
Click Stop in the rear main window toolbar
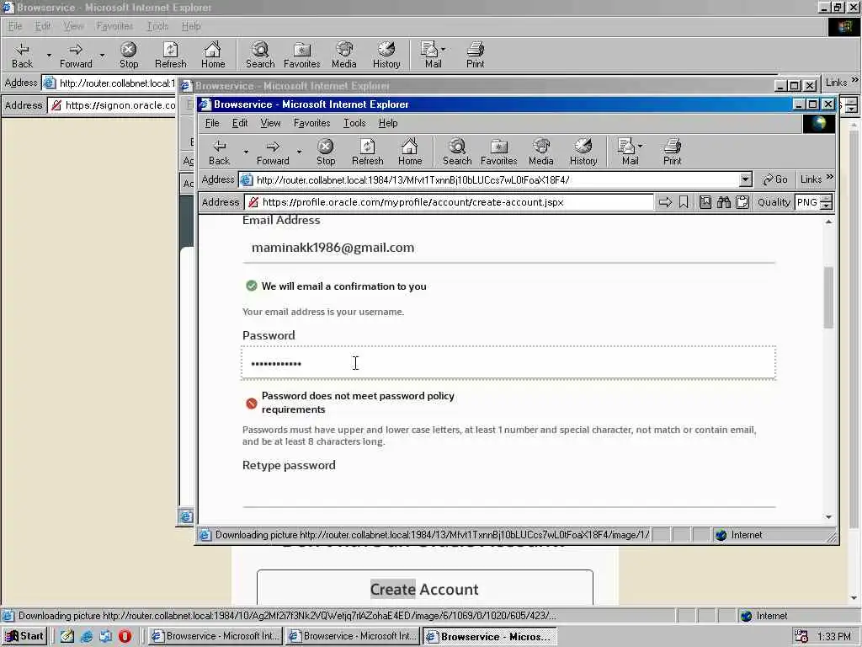click(x=129, y=55)
